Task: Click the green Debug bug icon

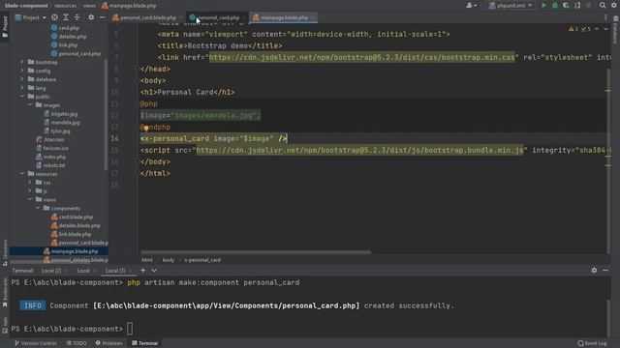Action: pyautogui.click(x=555, y=6)
